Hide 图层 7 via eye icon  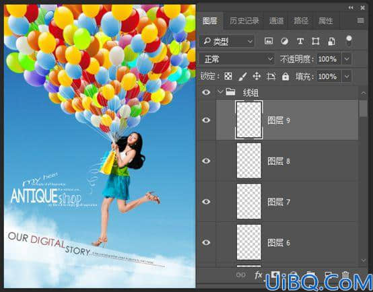tap(206, 202)
